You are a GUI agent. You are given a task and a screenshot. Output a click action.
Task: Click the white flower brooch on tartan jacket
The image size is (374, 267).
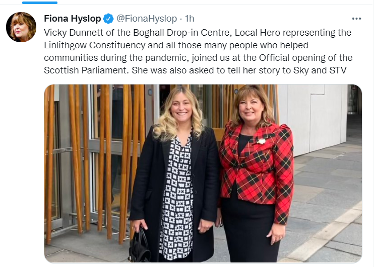pyautogui.click(x=261, y=141)
